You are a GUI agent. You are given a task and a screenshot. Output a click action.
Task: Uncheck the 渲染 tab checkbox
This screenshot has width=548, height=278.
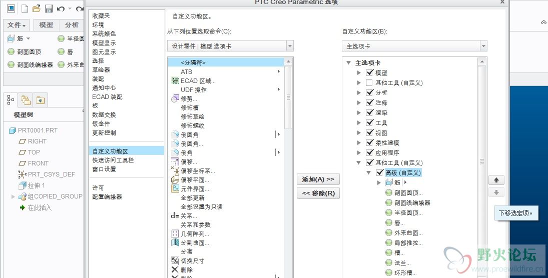click(x=369, y=112)
